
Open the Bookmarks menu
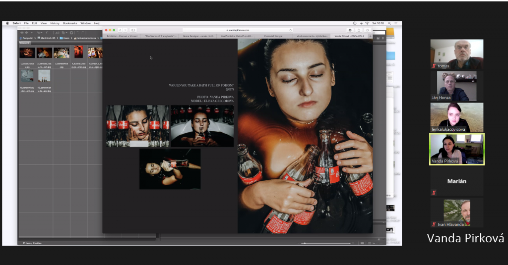[x=70, y=23]
